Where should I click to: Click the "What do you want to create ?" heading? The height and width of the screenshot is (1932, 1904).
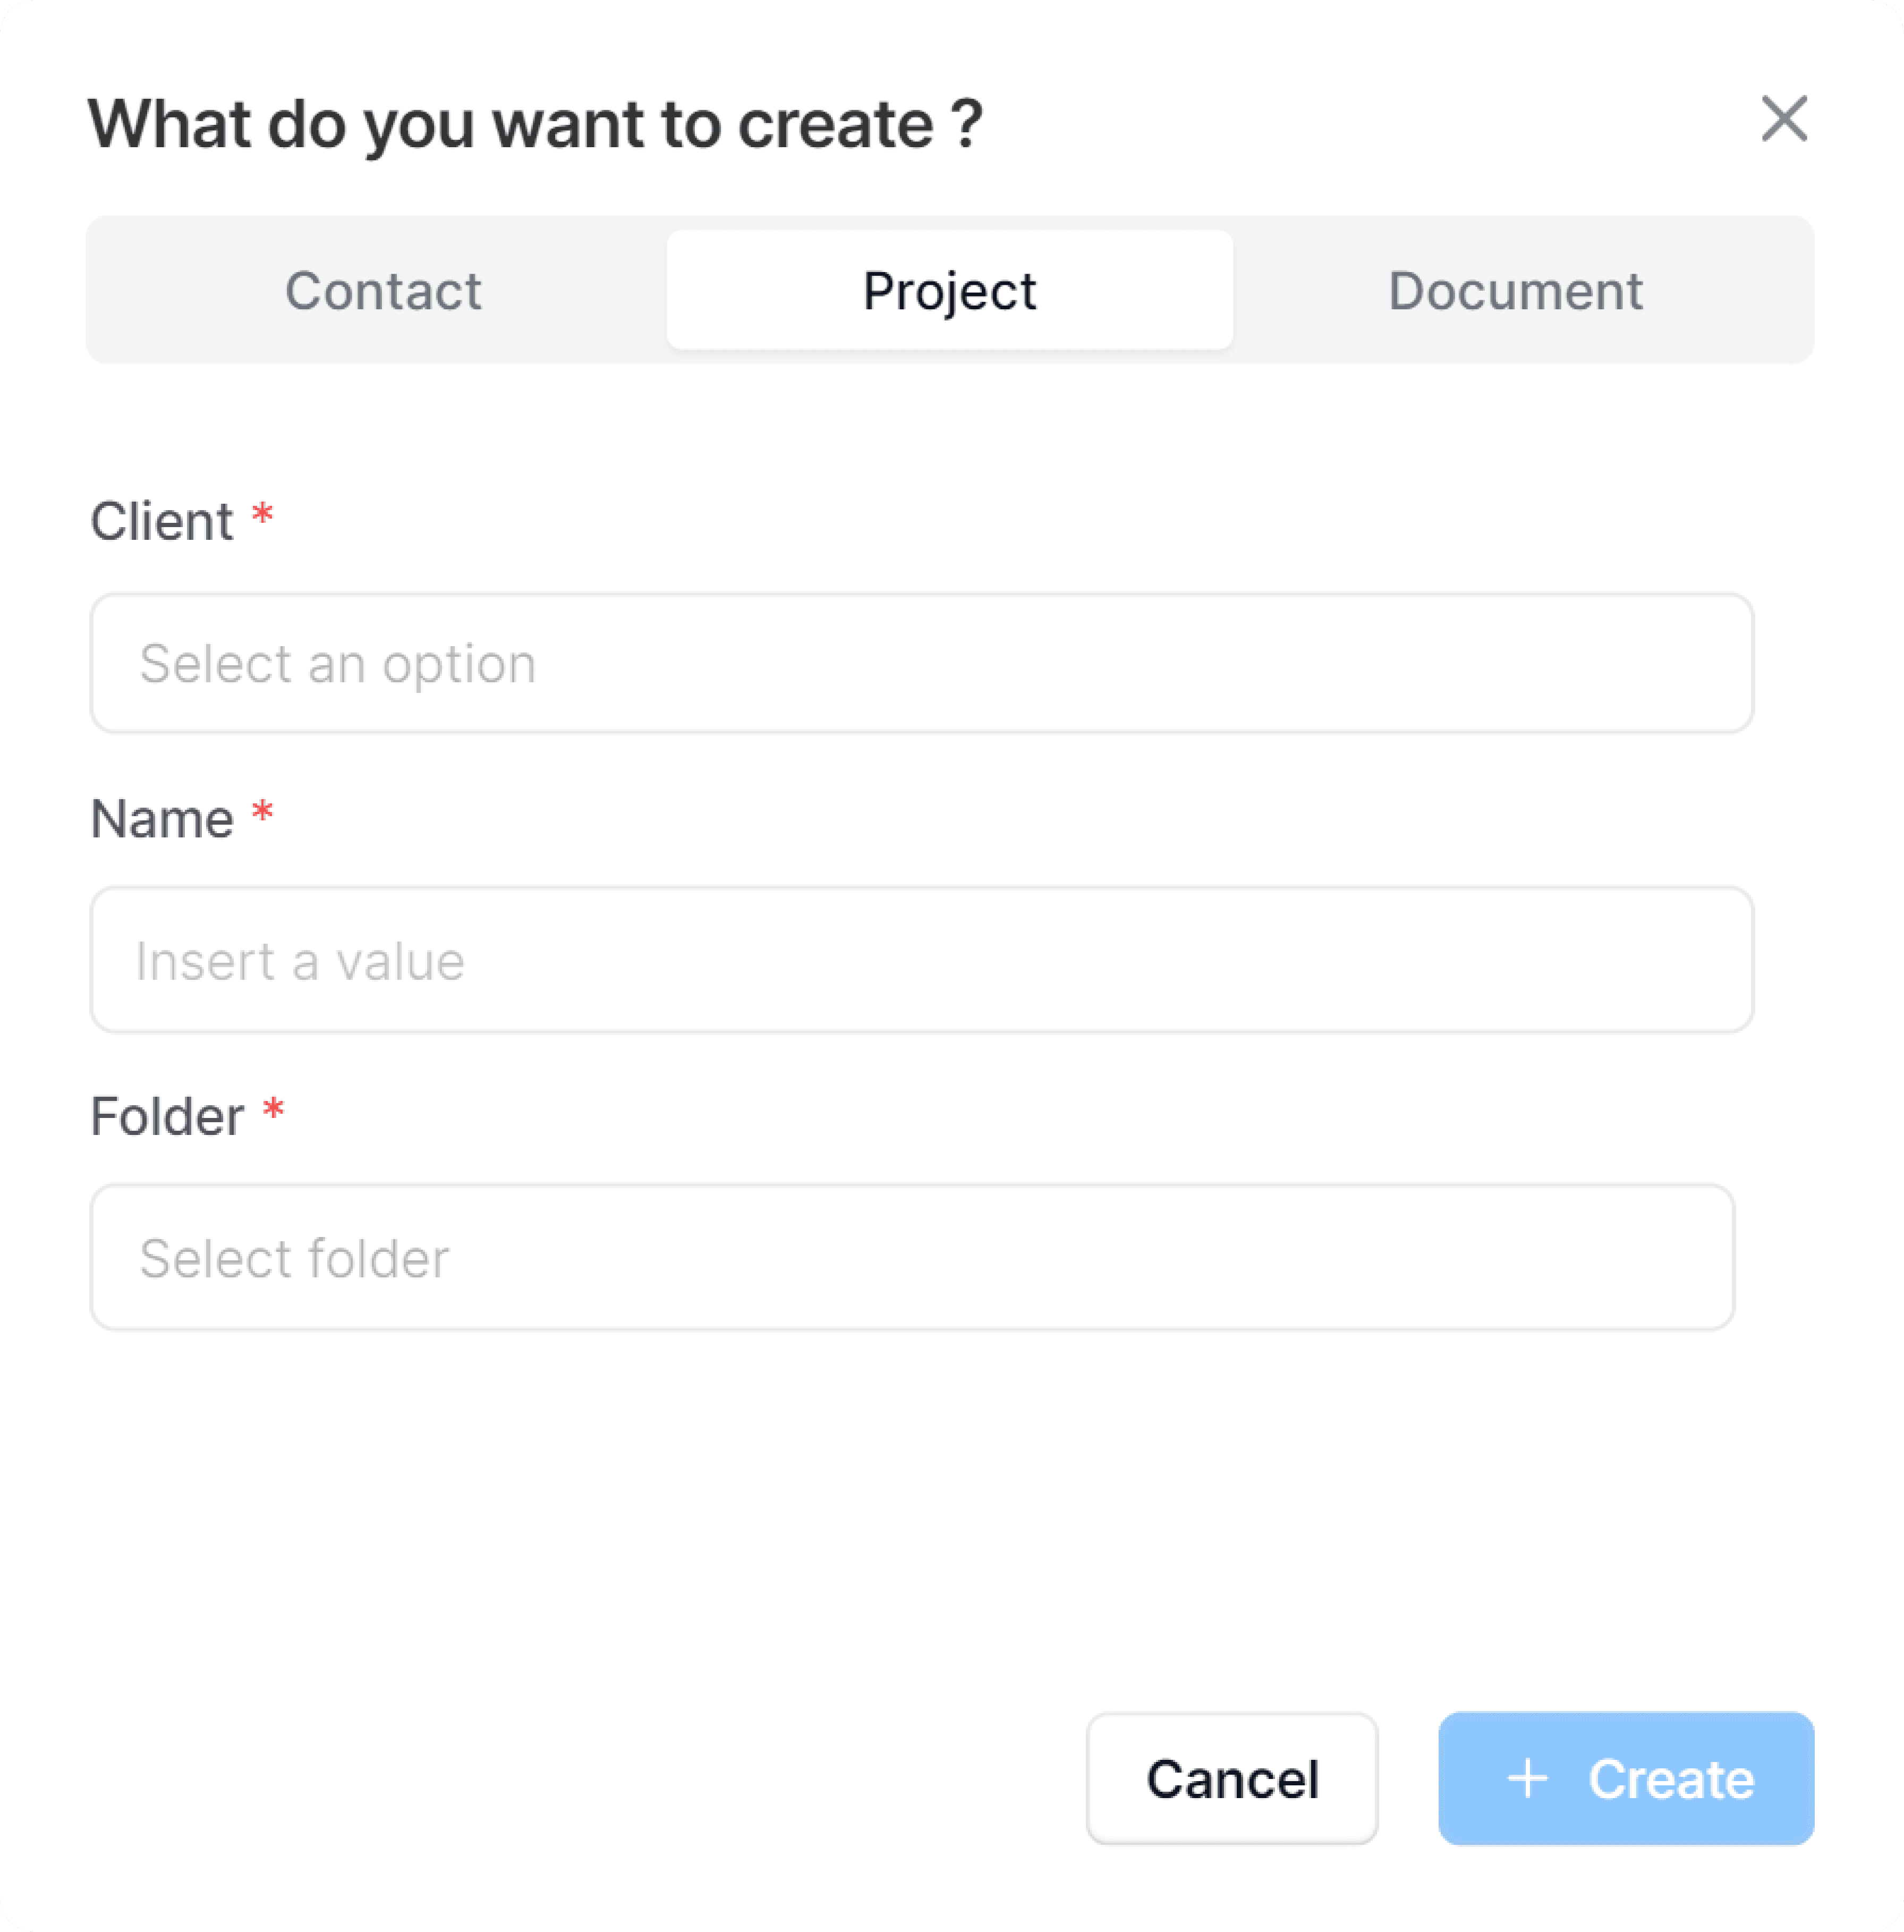tap(535, 124)
